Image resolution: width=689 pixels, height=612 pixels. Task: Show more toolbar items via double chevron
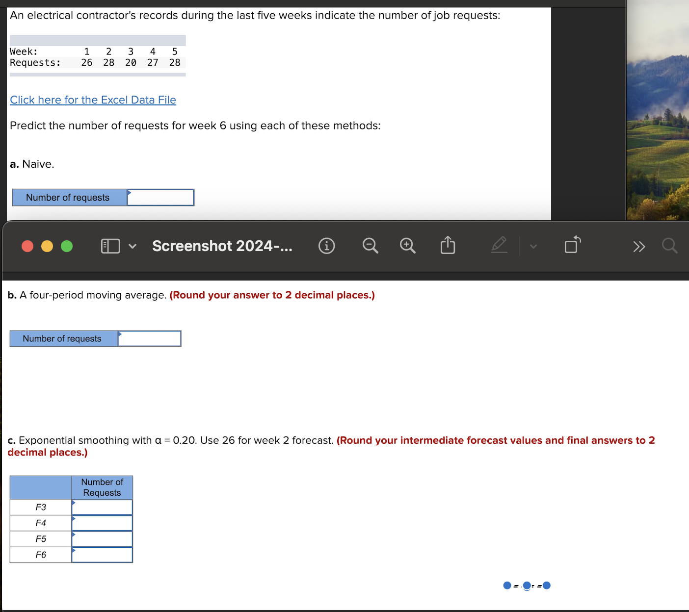point(639,246)
